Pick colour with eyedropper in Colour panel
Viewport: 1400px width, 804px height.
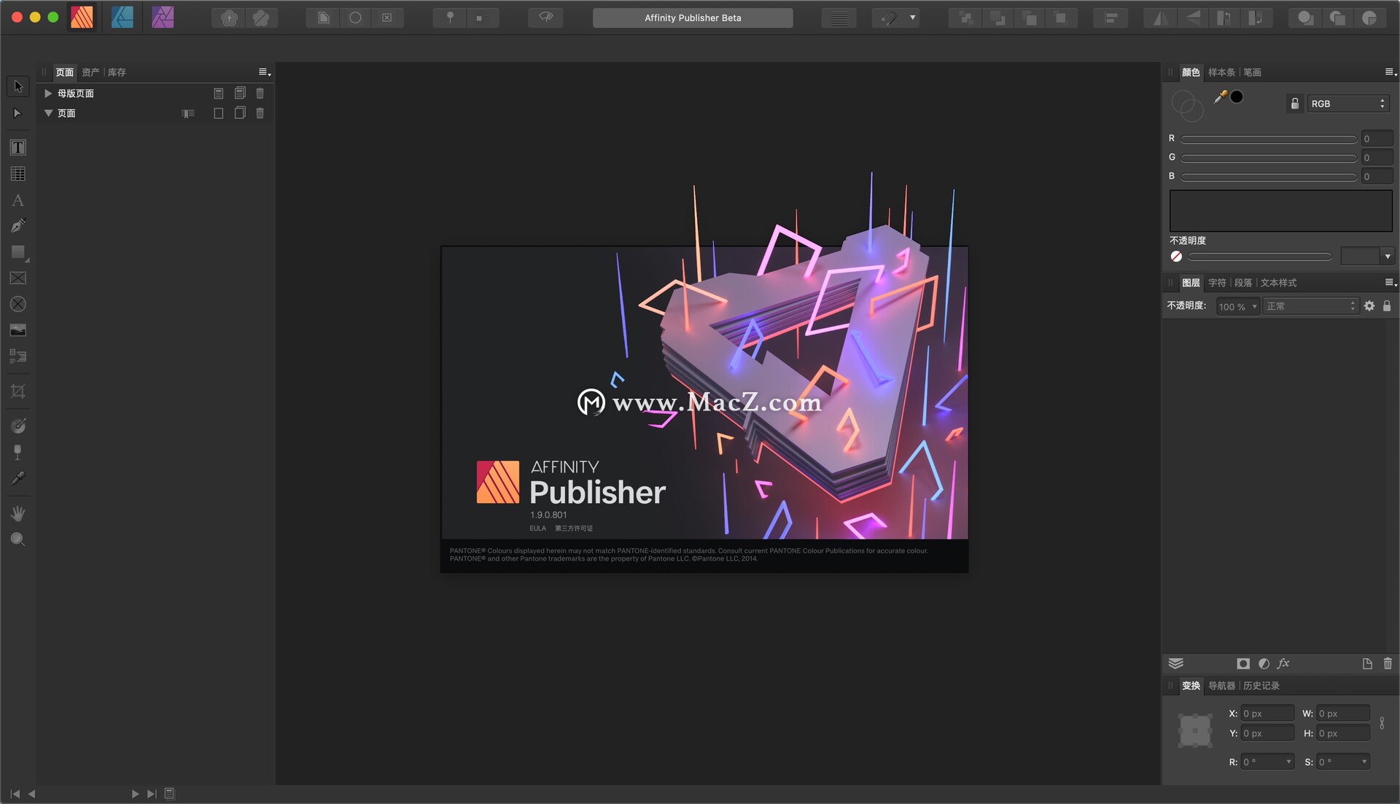coord(1220,97)
